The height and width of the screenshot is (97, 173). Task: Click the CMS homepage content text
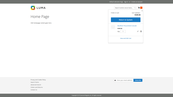41,23
